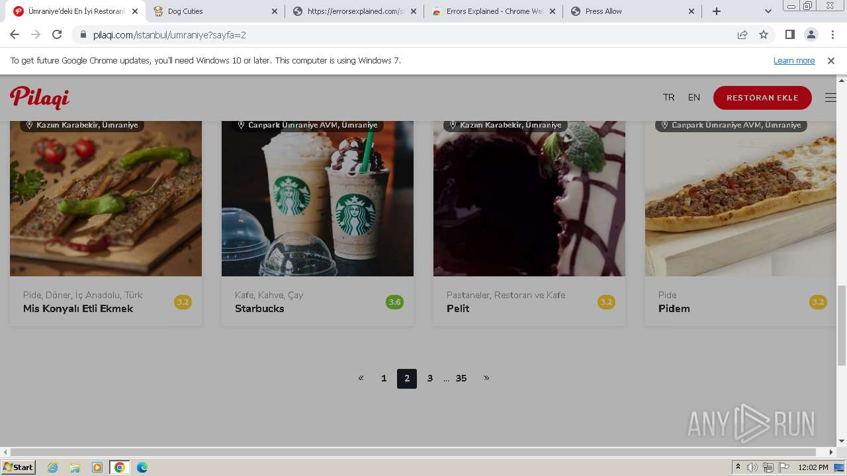Click the RESTORAN EKLE button
This screenshot has height=476, width=847.
point(762,97)
